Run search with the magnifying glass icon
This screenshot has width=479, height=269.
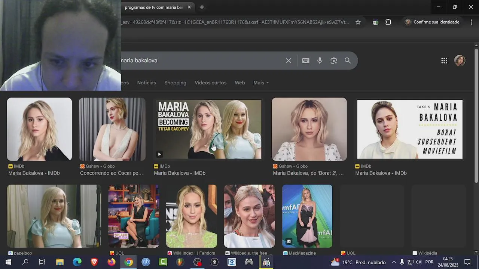point(348,61)
